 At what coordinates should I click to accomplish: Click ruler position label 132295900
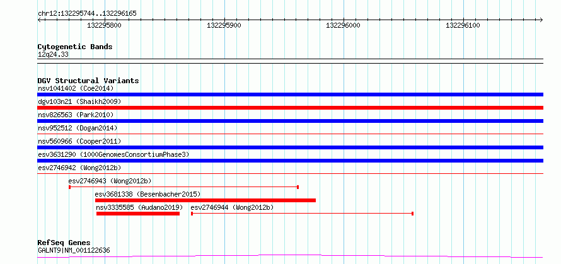tap(224, 25)
